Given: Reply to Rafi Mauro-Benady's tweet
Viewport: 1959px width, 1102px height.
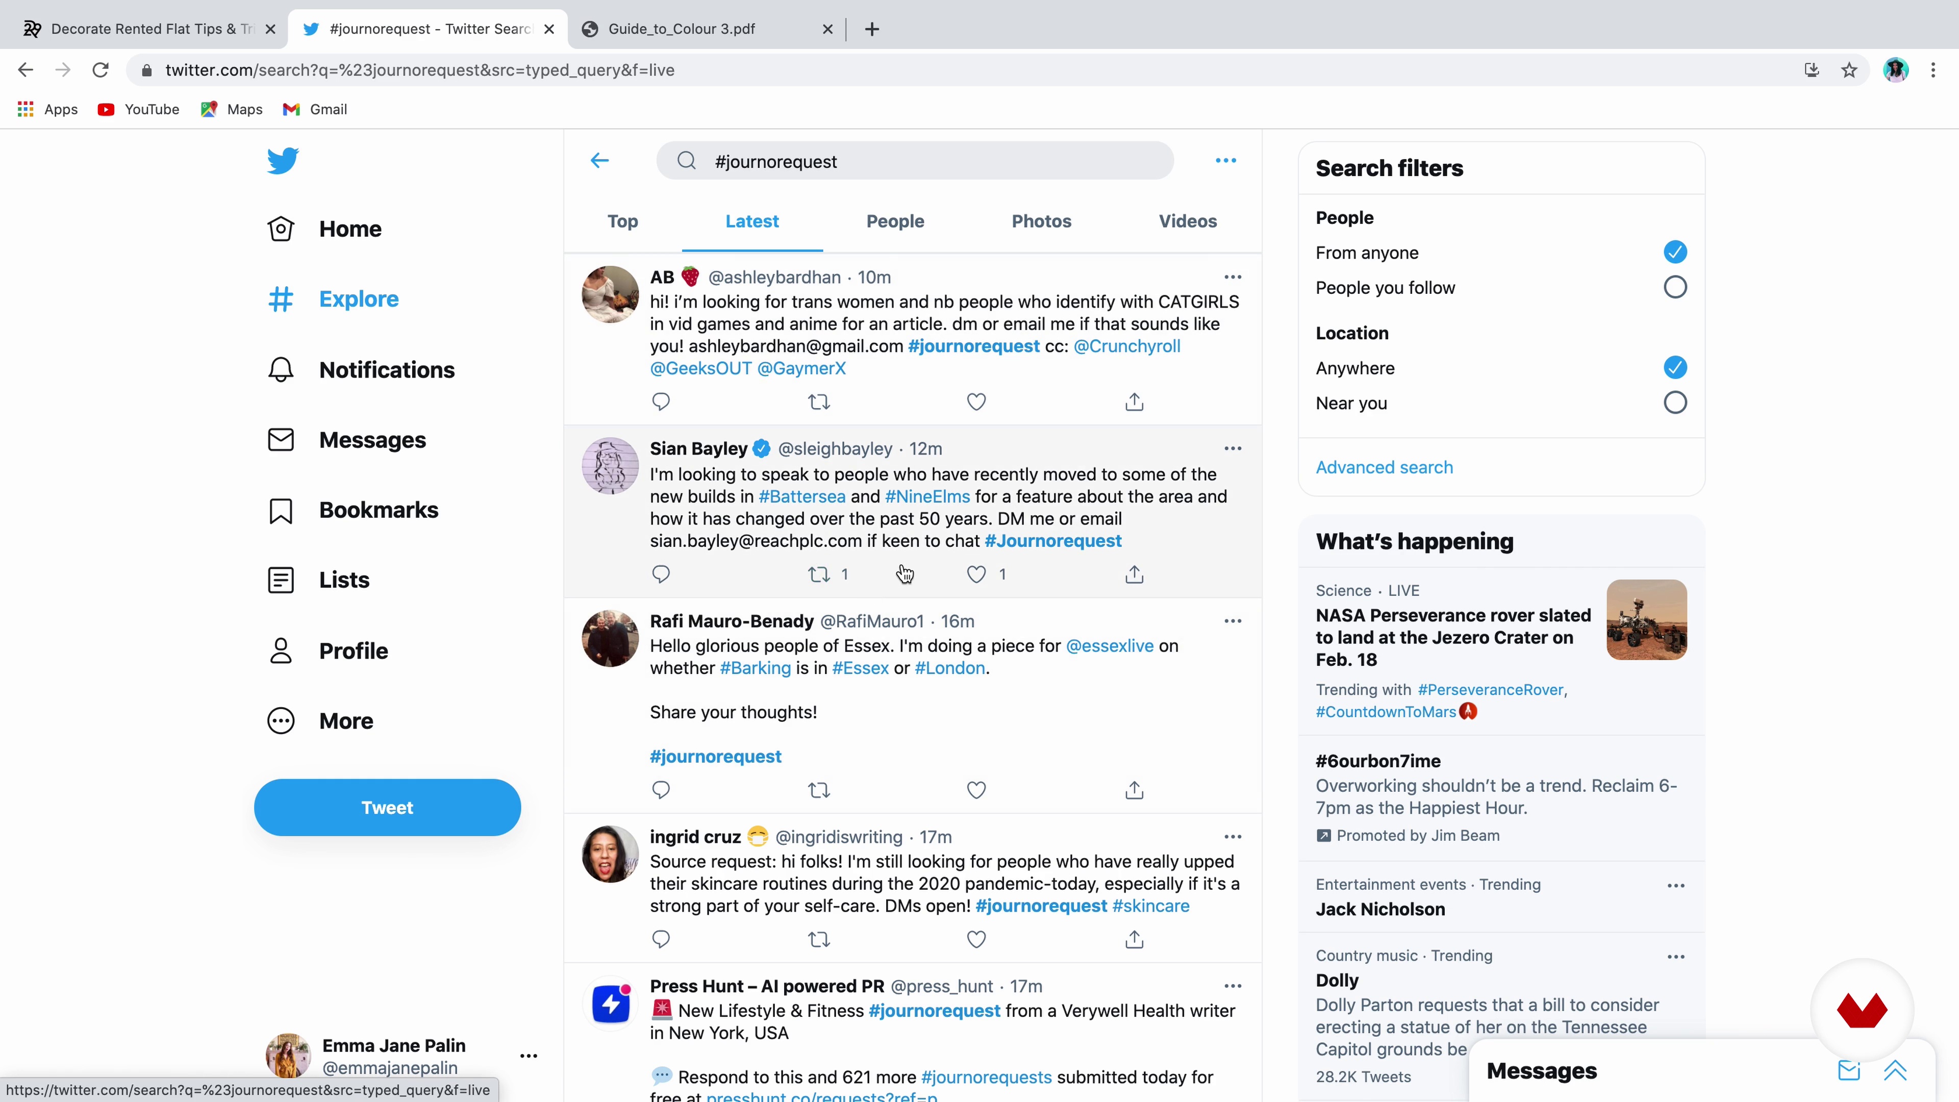Looking at the screenshot, I should (661, 790).
